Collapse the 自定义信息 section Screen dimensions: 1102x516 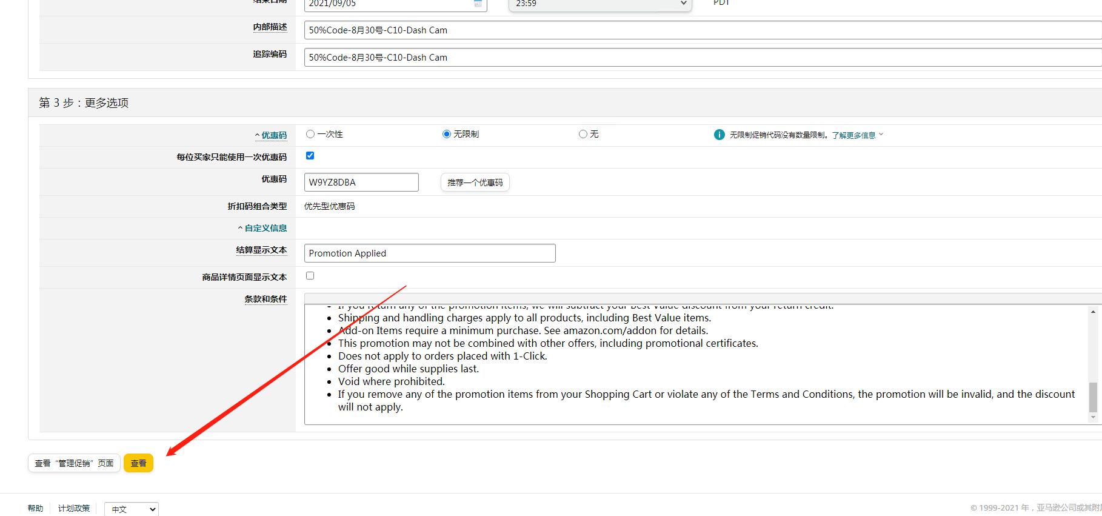point(262,228)
